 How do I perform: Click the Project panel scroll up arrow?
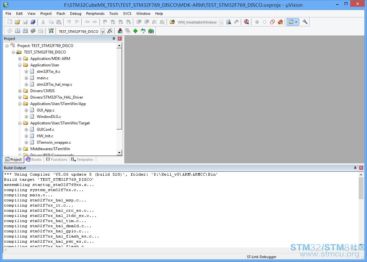tap(119, 45)
